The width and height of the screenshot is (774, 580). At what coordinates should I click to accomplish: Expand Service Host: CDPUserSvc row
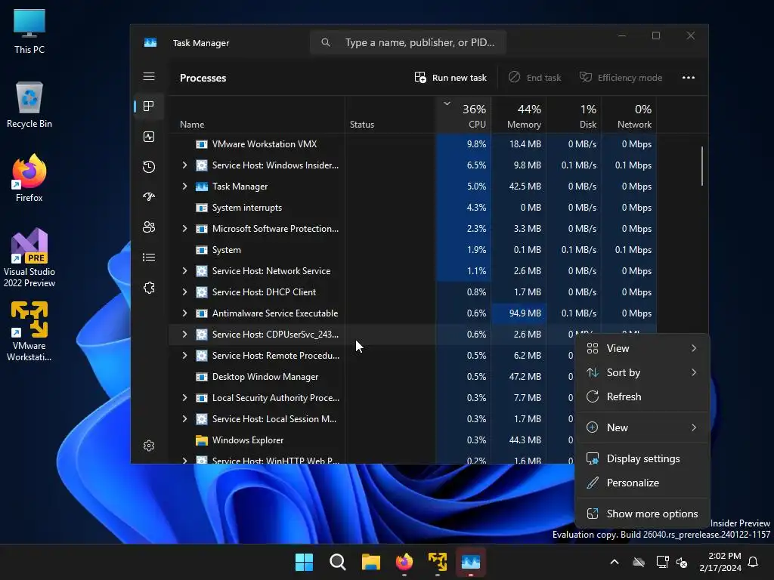coord(184,335)
